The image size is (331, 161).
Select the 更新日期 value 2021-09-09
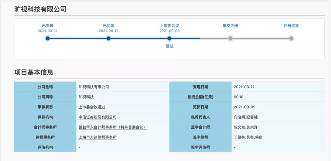pyautogui.click(x=245, y=107)
